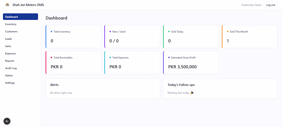Open the Next.js dev tools badge
Image resolution: width=282 pixels, height=127 pixels.
pyautogui.click(x=7, y=121)
